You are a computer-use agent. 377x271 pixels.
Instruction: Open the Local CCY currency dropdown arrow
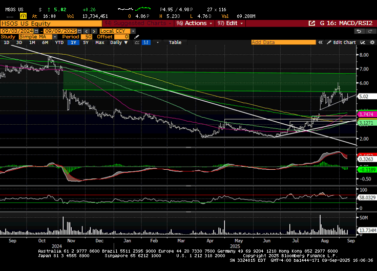tap(133, 31)
